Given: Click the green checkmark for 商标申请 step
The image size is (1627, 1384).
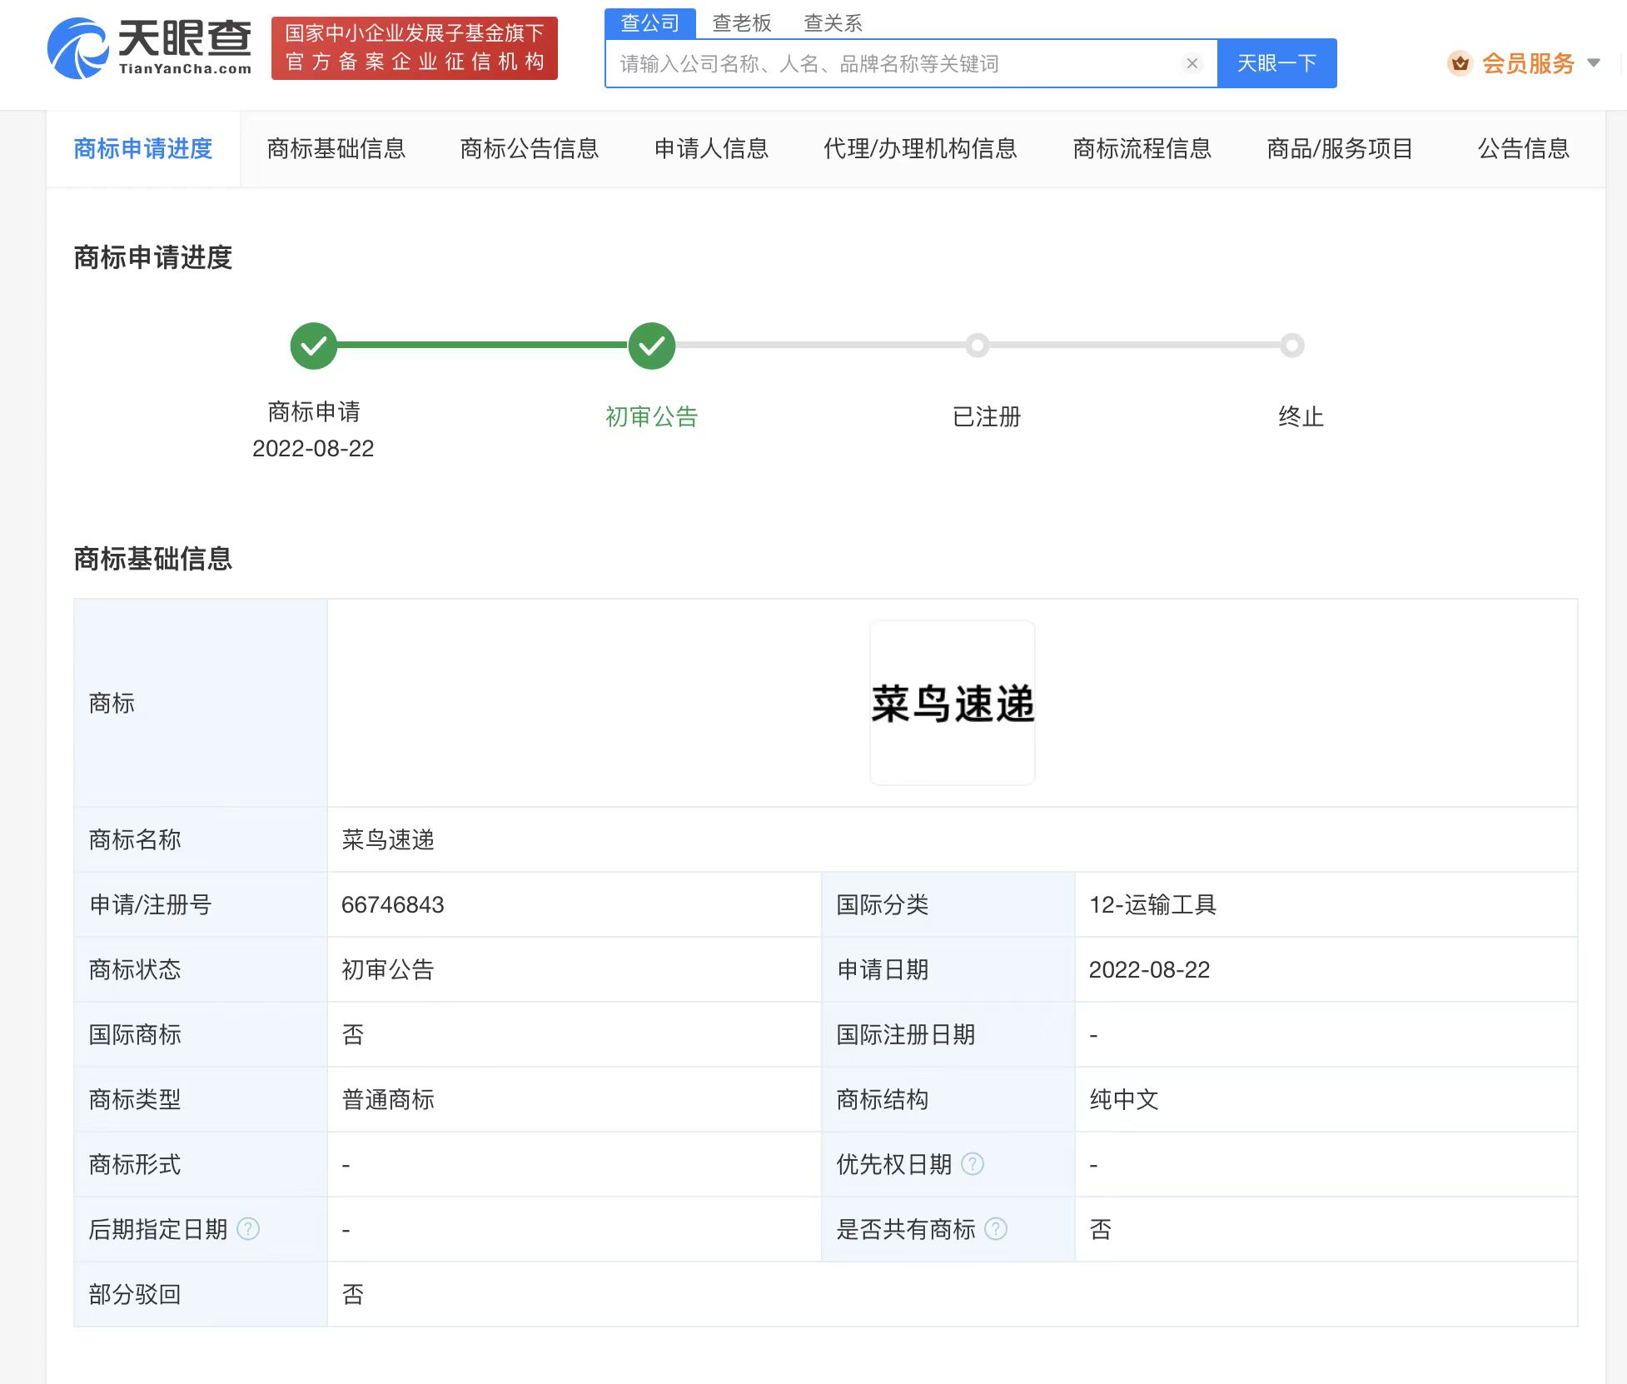Looking at the screenshot, I should tap(313, 346).
